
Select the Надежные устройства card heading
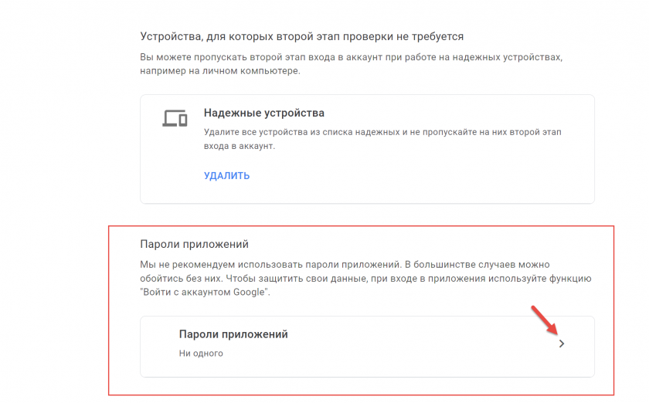[264, 113]
